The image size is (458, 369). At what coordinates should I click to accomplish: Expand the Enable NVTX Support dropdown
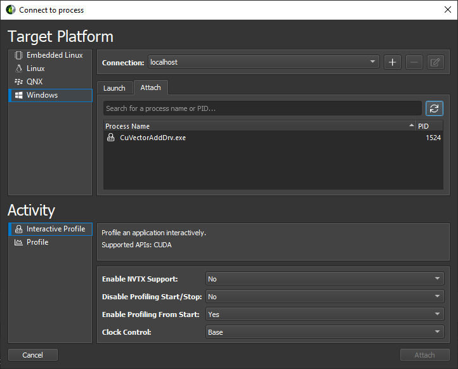point(325,279)
